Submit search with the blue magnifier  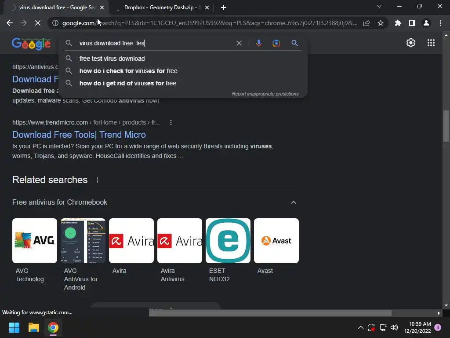coord(294,43)
